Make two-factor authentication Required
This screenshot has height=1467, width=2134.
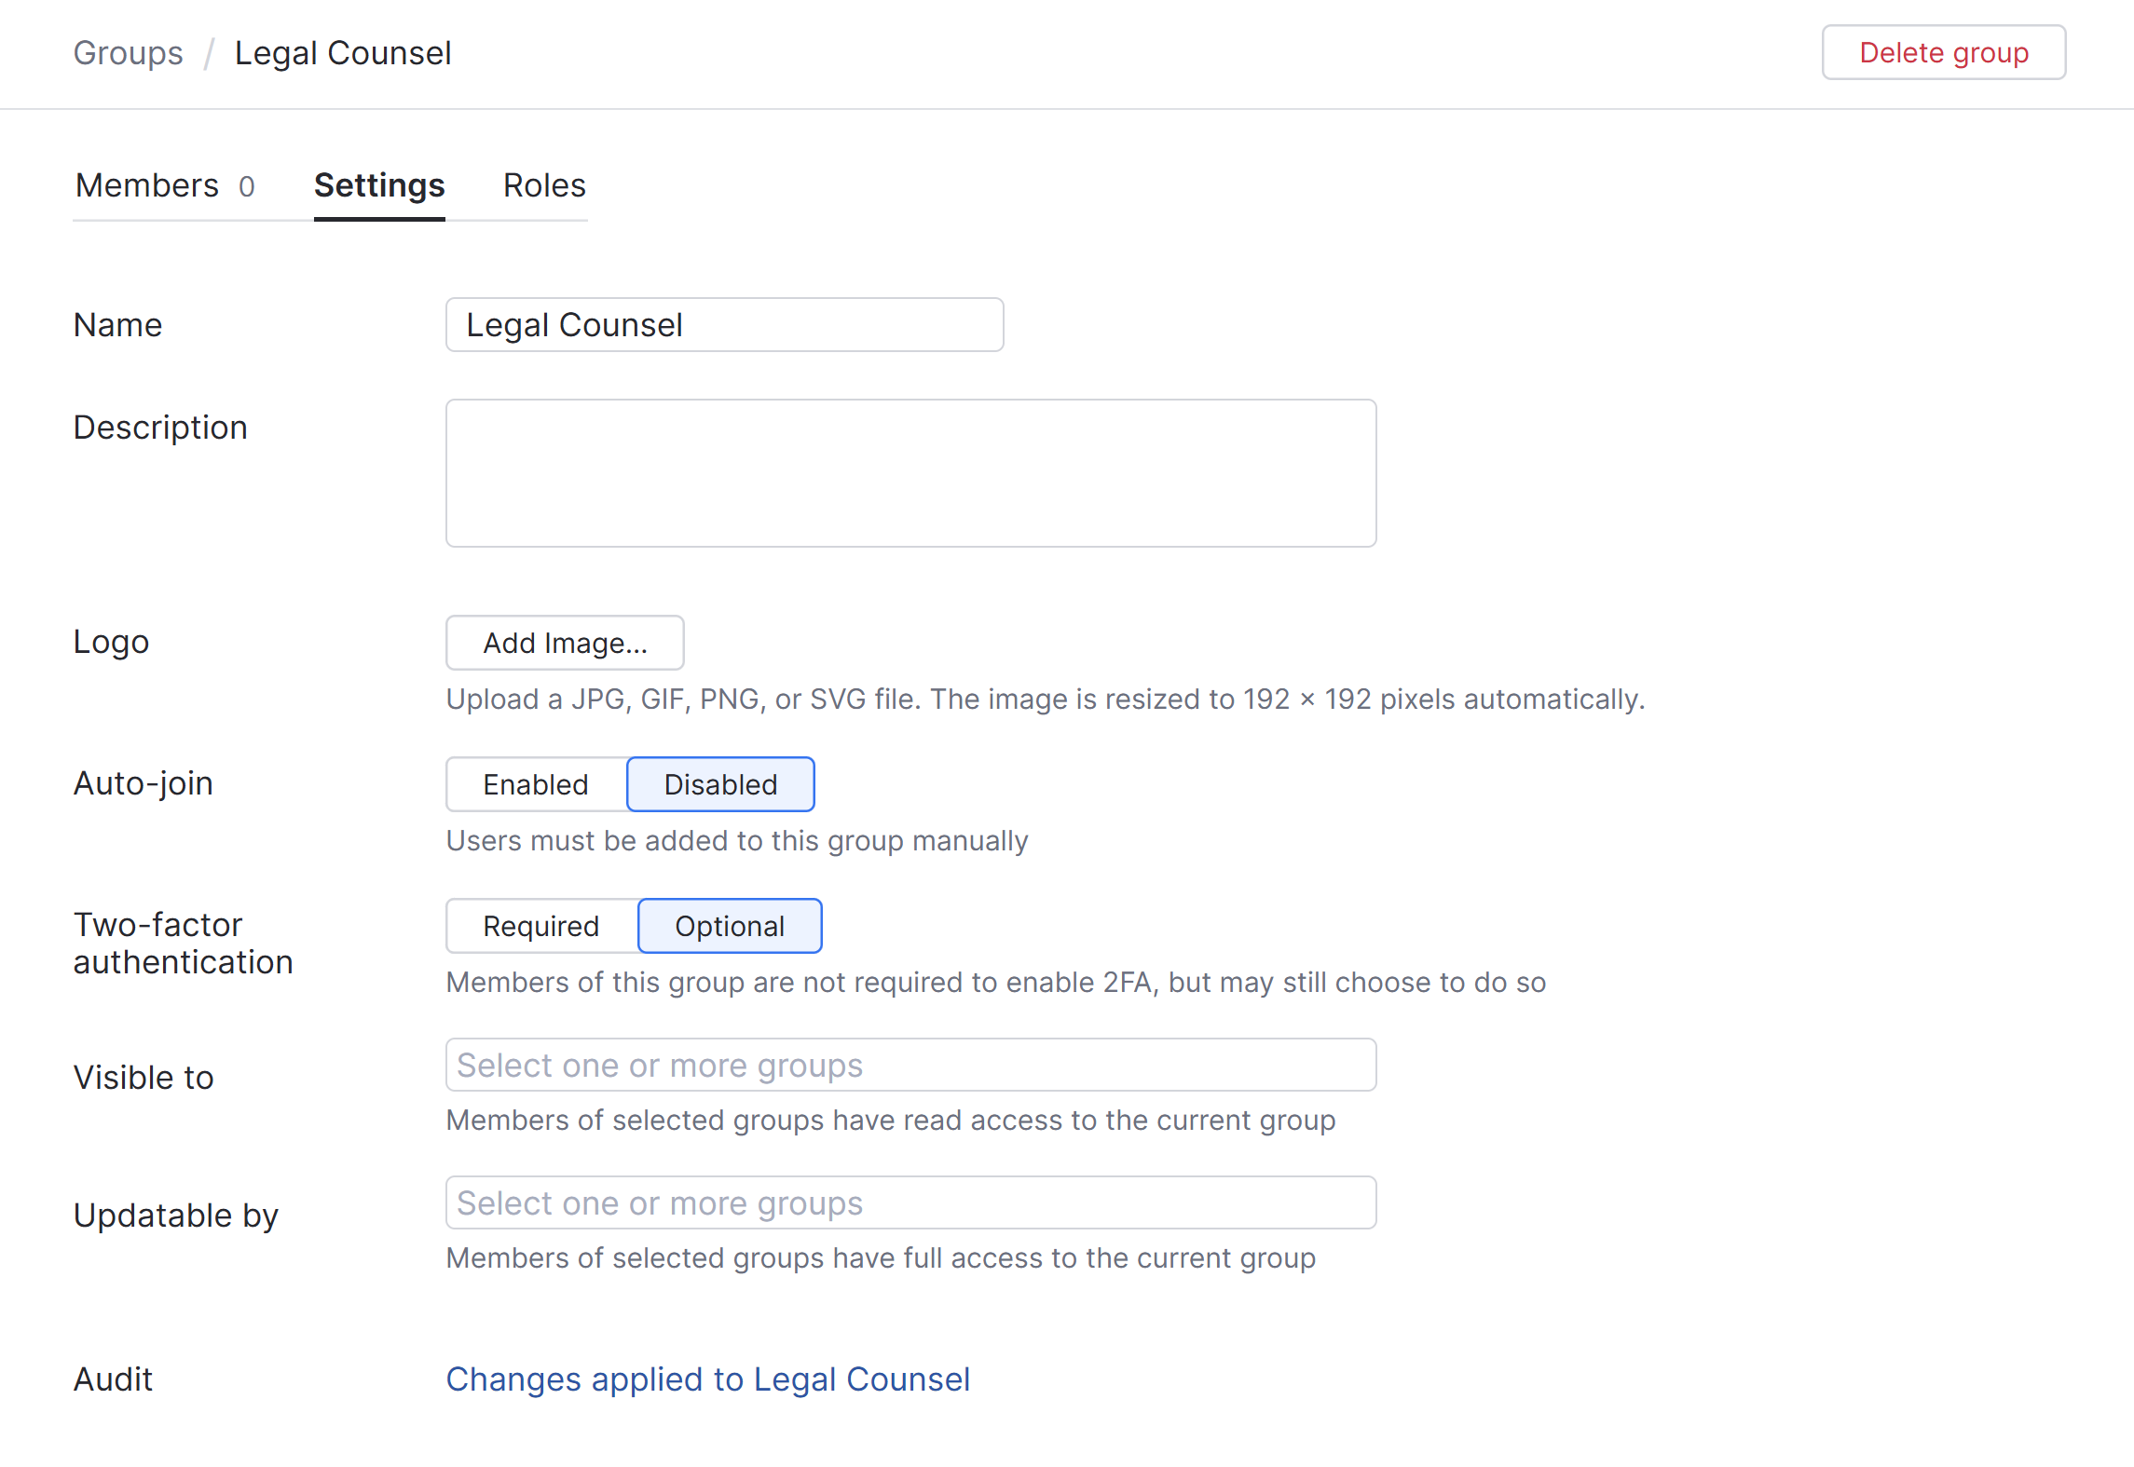(x=541, y=926)
